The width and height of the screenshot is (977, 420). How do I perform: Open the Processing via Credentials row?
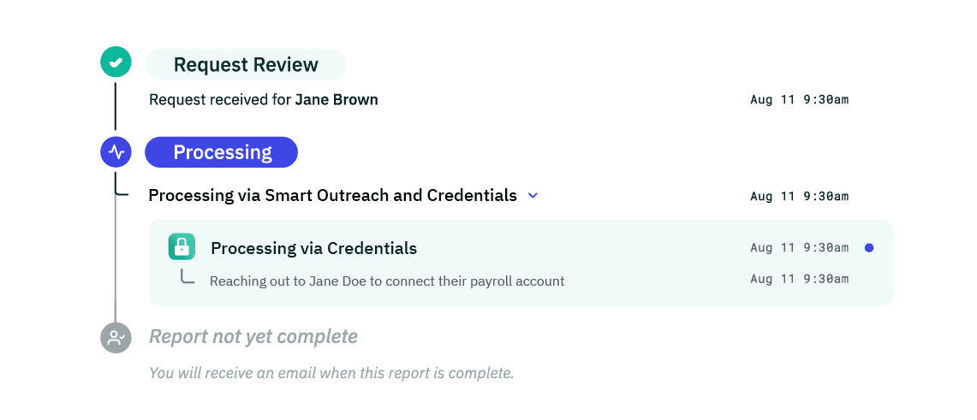521,248
